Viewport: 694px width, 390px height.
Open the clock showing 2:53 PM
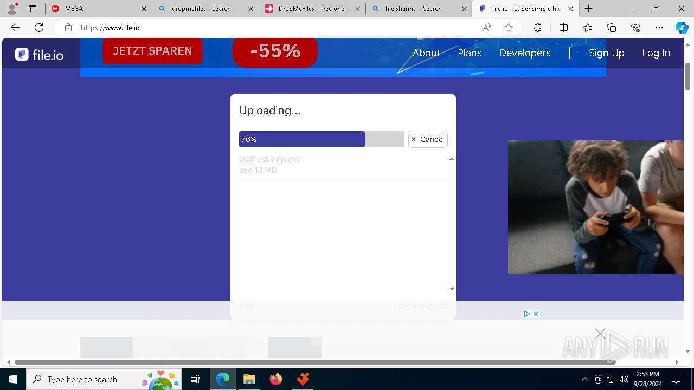click(x=647, y=379)
